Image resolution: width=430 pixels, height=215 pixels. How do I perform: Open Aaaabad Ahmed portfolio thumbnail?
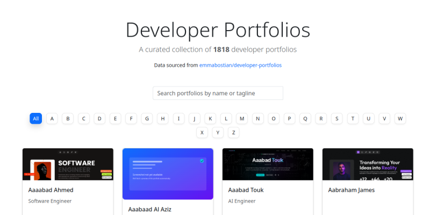68,164
